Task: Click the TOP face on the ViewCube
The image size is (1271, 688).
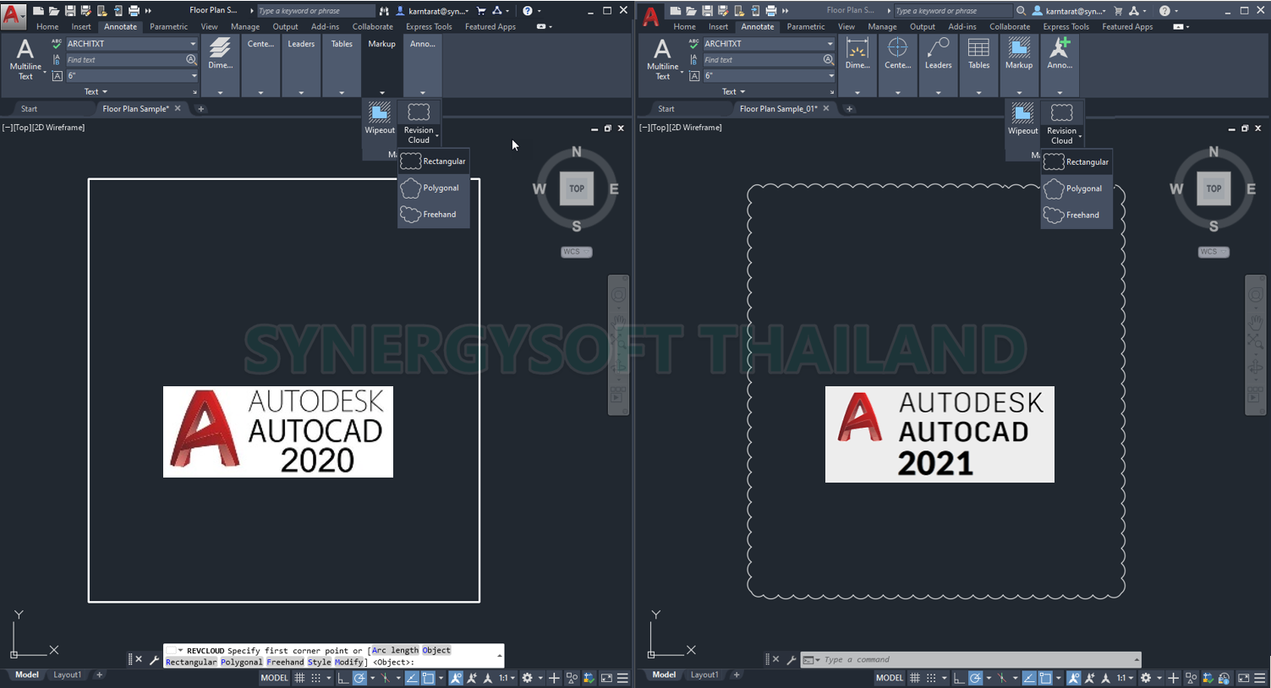Action: [x=576, y=188]
